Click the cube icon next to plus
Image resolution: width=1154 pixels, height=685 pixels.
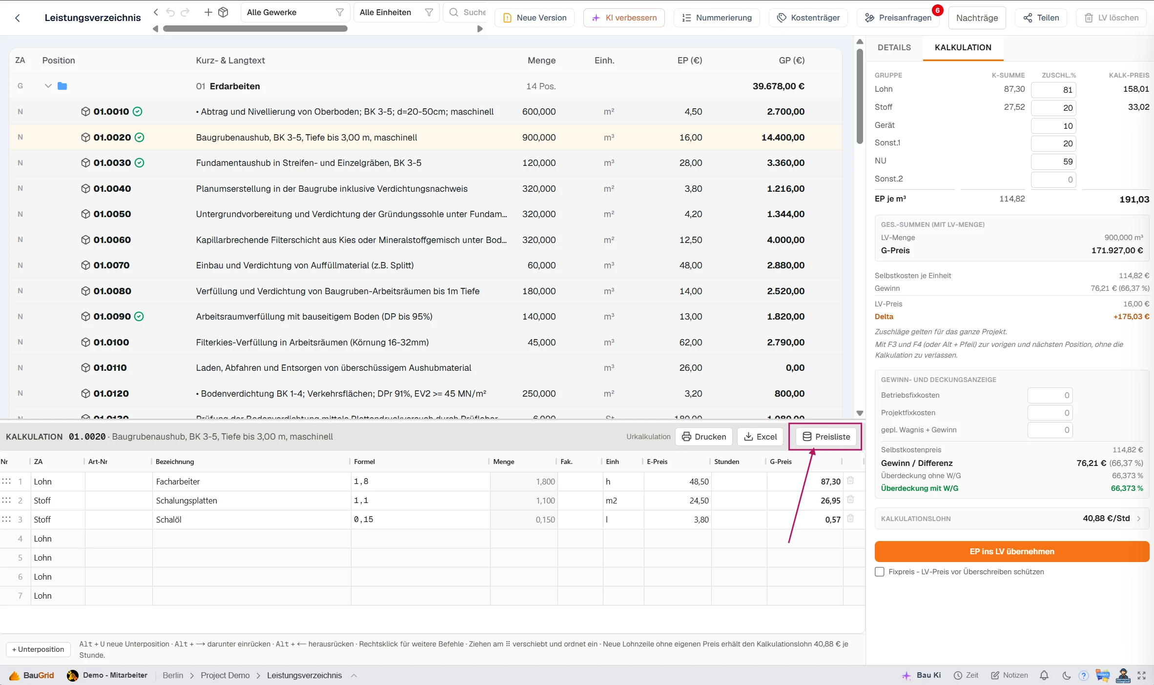pos(223,12)
